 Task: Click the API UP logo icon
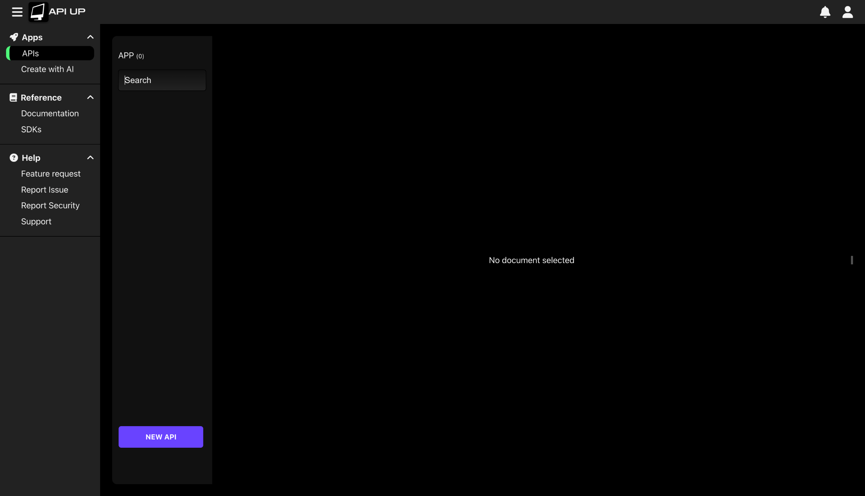tap(38, 12)
